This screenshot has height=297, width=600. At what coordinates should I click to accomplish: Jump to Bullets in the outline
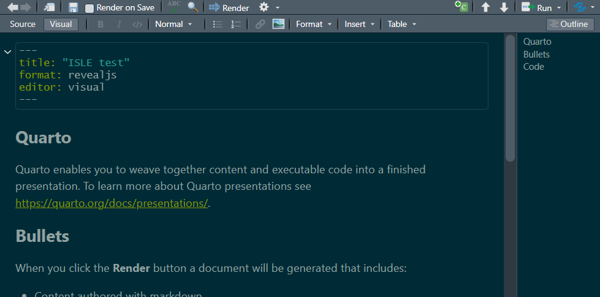[x=536, y=55]
